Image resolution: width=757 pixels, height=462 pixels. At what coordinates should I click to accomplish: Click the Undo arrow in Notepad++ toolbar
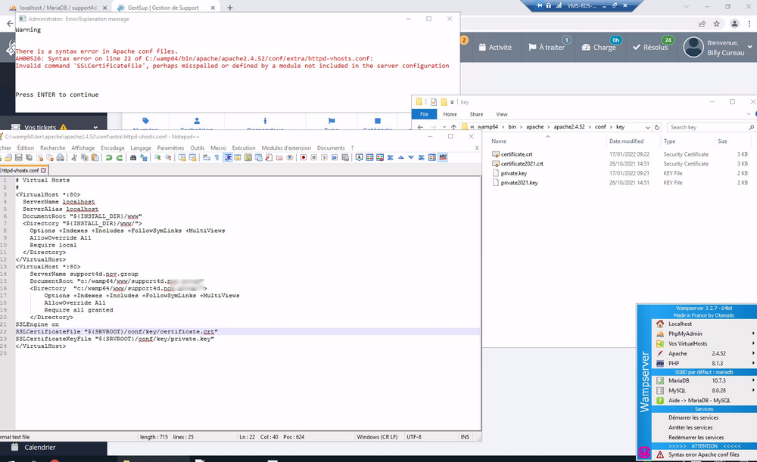[x=108, y=157]
